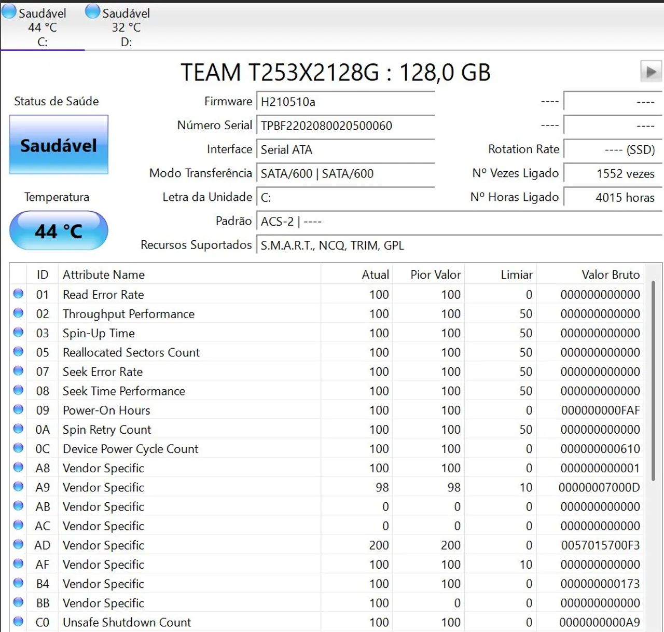This screenshot has width=664, height=632.
Task: Switch to the C: drive tab
Action: pyautogui.click(x=43, y=27)
